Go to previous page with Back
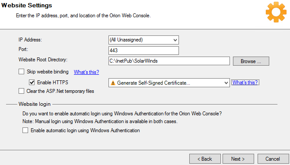This screenshot has width=290, height=165. click(205, 159)
